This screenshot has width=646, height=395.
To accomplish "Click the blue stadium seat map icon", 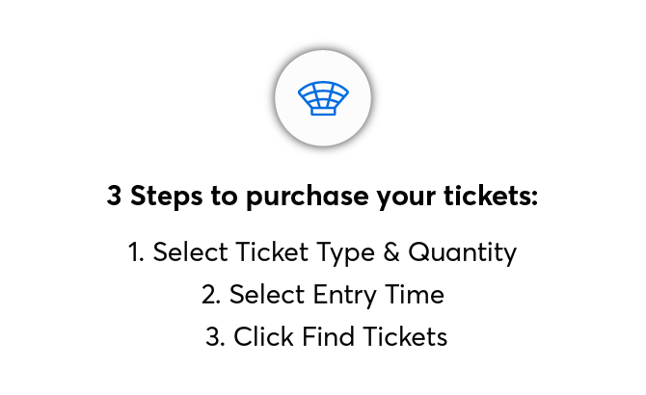I will tap(323, 97).
